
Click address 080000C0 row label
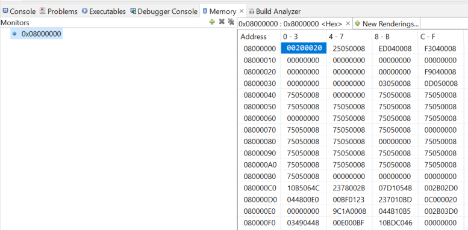click(260, 188)
